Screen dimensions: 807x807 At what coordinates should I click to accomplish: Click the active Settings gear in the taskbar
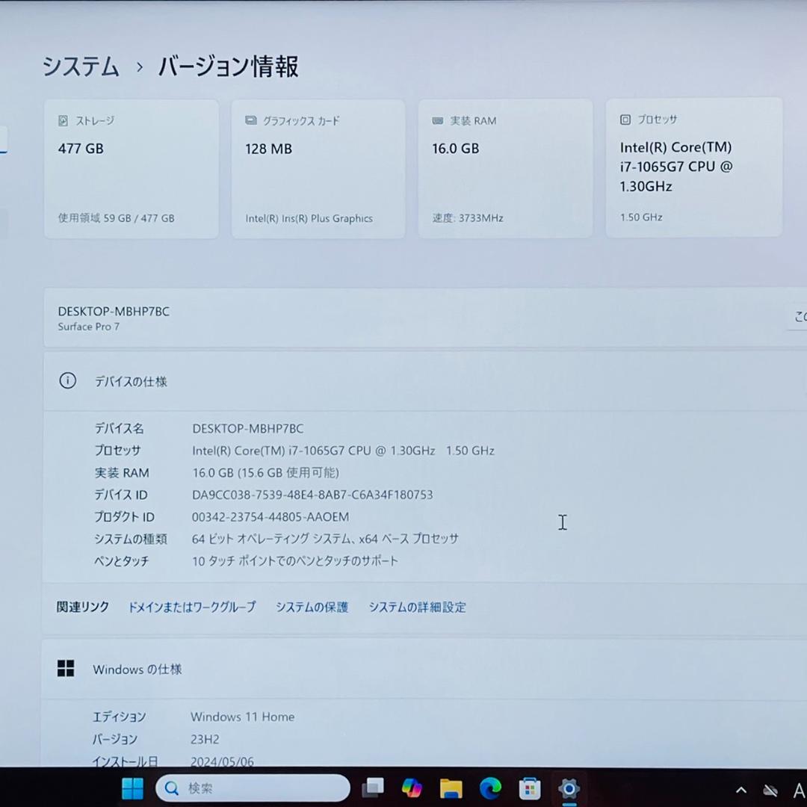569,788
